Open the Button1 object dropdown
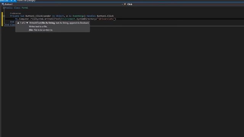Screen dimensions: 244x137 pos(62,4)
